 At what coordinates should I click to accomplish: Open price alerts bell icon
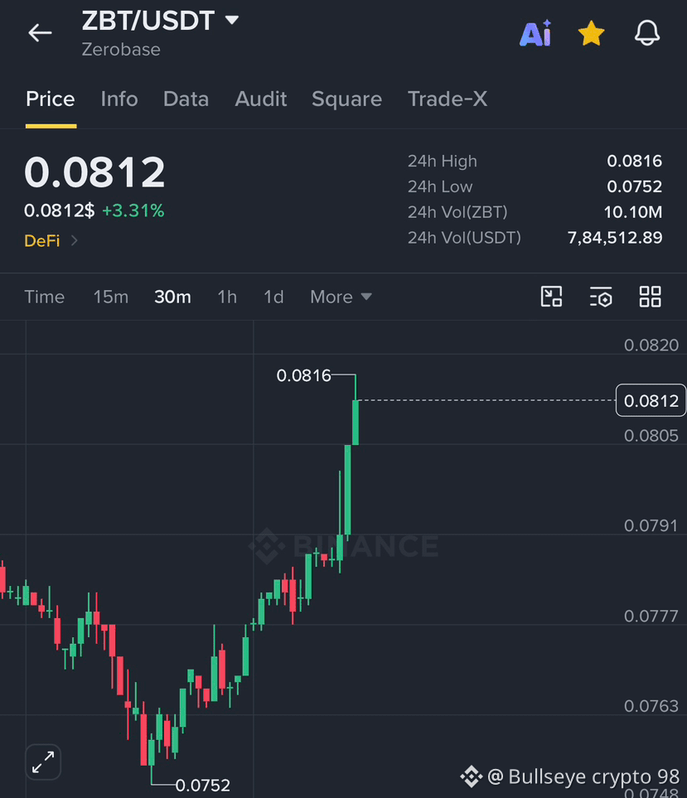(x=646, y=33)
